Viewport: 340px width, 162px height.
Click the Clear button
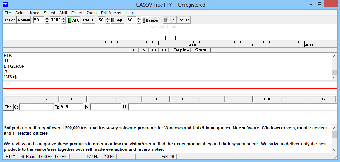tap(8, 107)
